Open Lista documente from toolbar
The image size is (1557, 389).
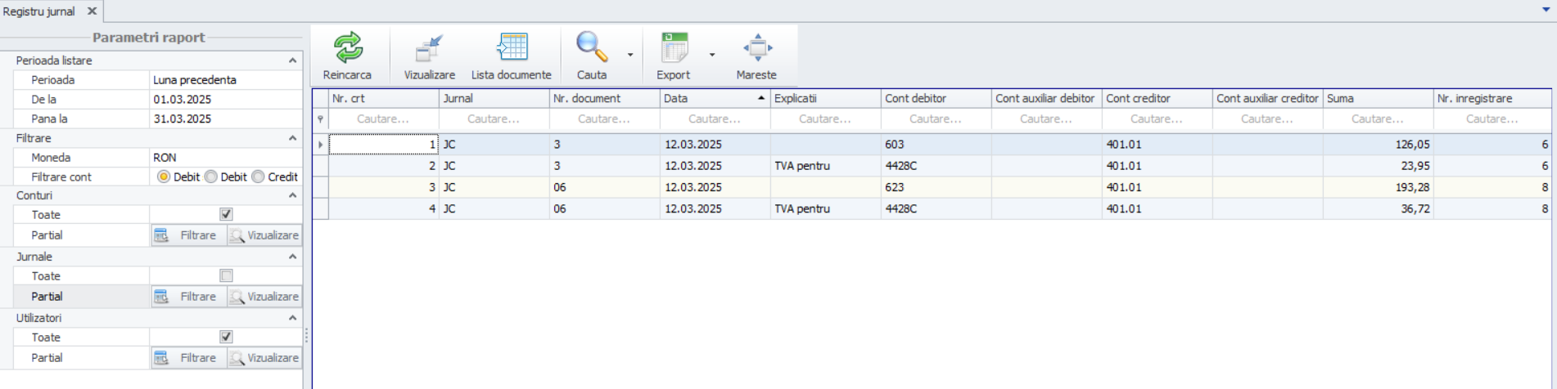coord(512,48)
